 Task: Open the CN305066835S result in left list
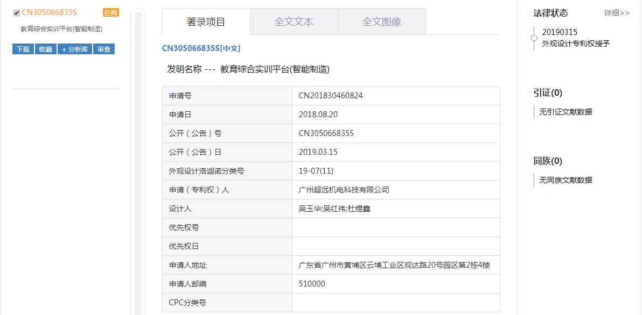click(50, 12)
